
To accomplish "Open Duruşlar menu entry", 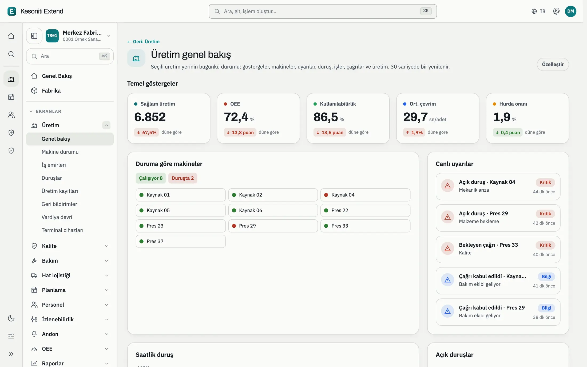I will 70,178.
